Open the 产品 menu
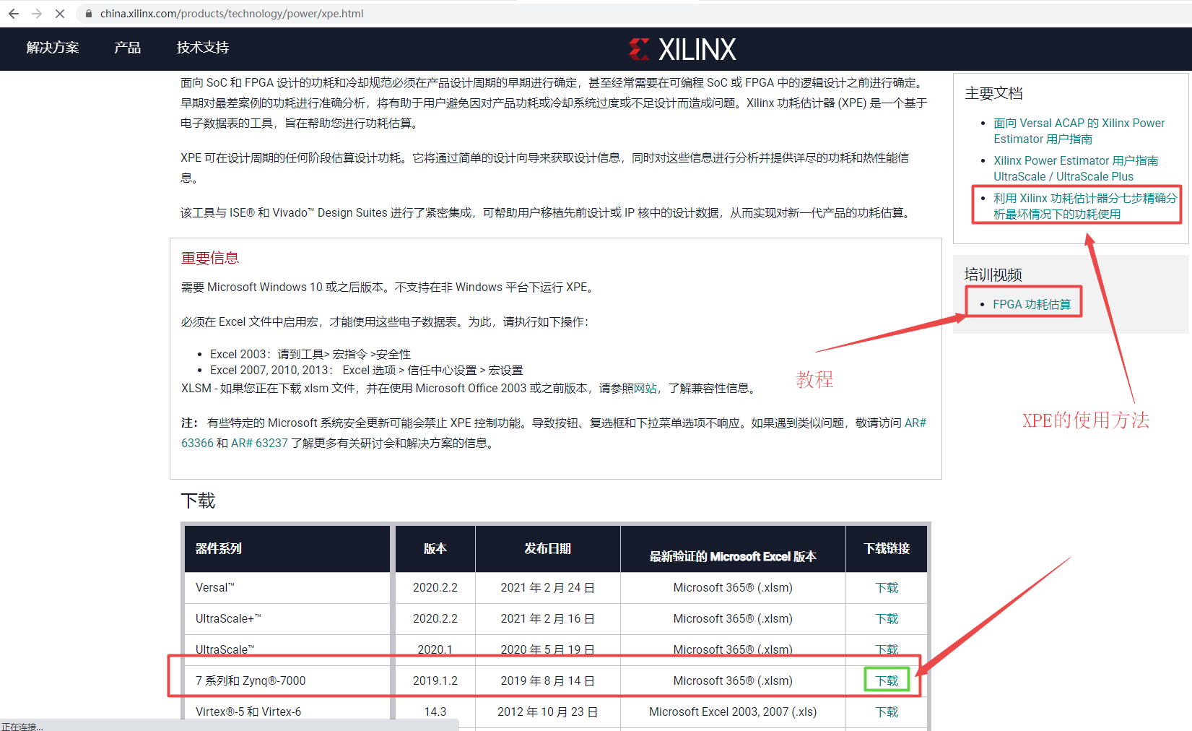 [x=128, y=48]
